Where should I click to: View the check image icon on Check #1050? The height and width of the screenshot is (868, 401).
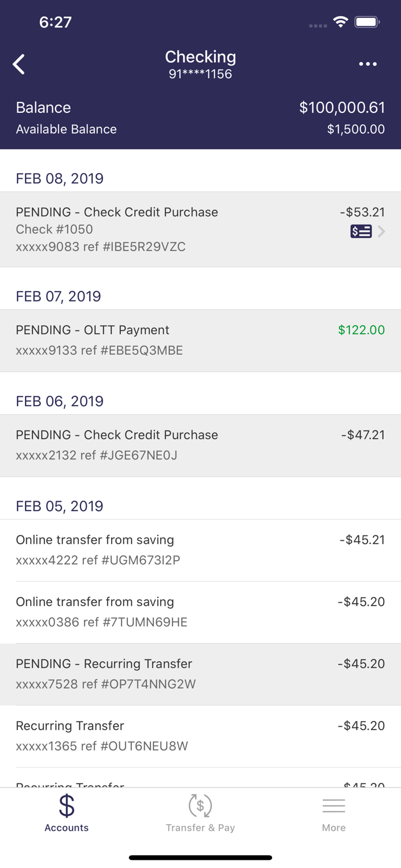coord(360,231)
